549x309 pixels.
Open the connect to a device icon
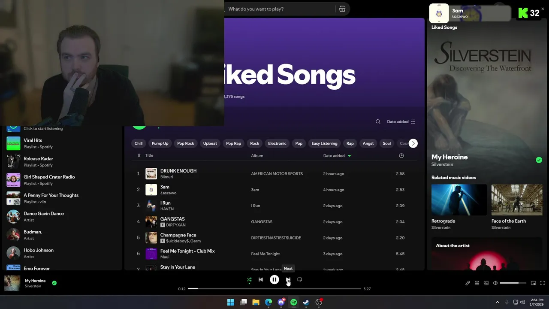pos(486,283)
